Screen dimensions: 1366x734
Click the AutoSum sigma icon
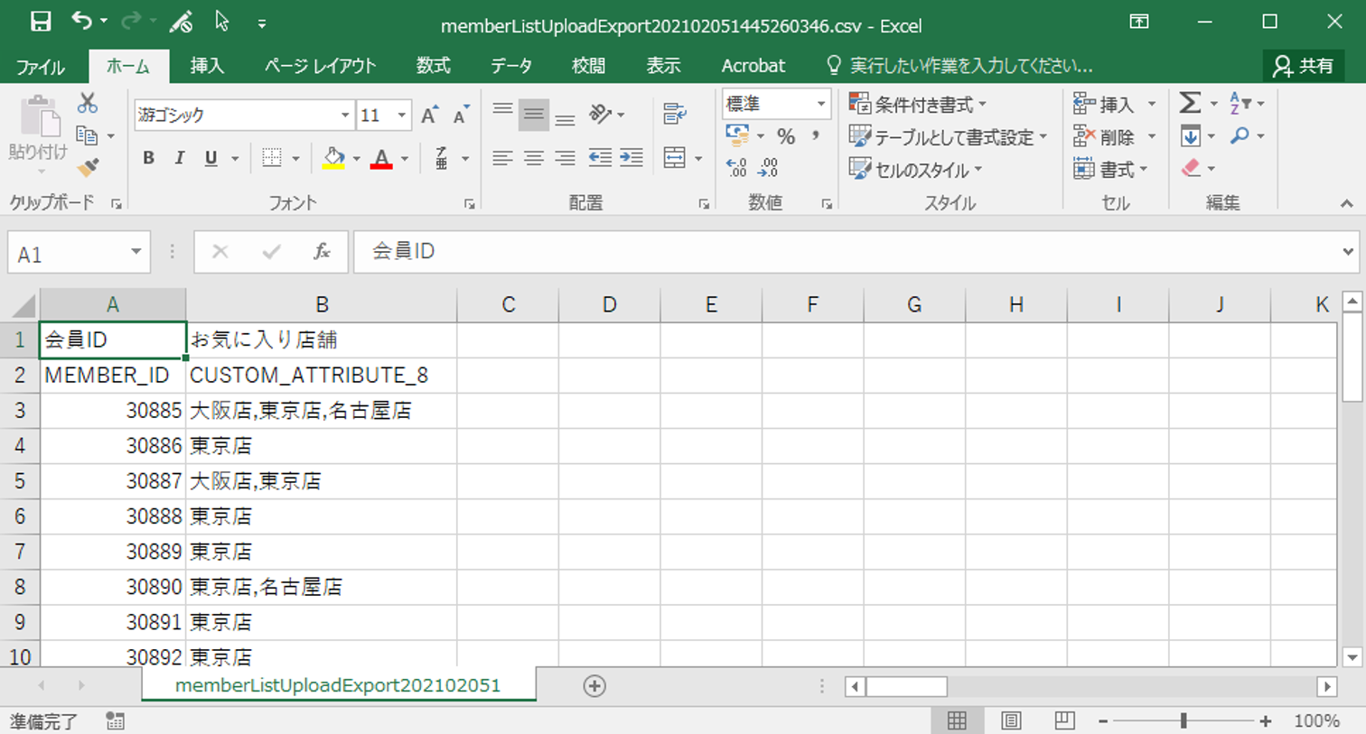click(1190, 103)
